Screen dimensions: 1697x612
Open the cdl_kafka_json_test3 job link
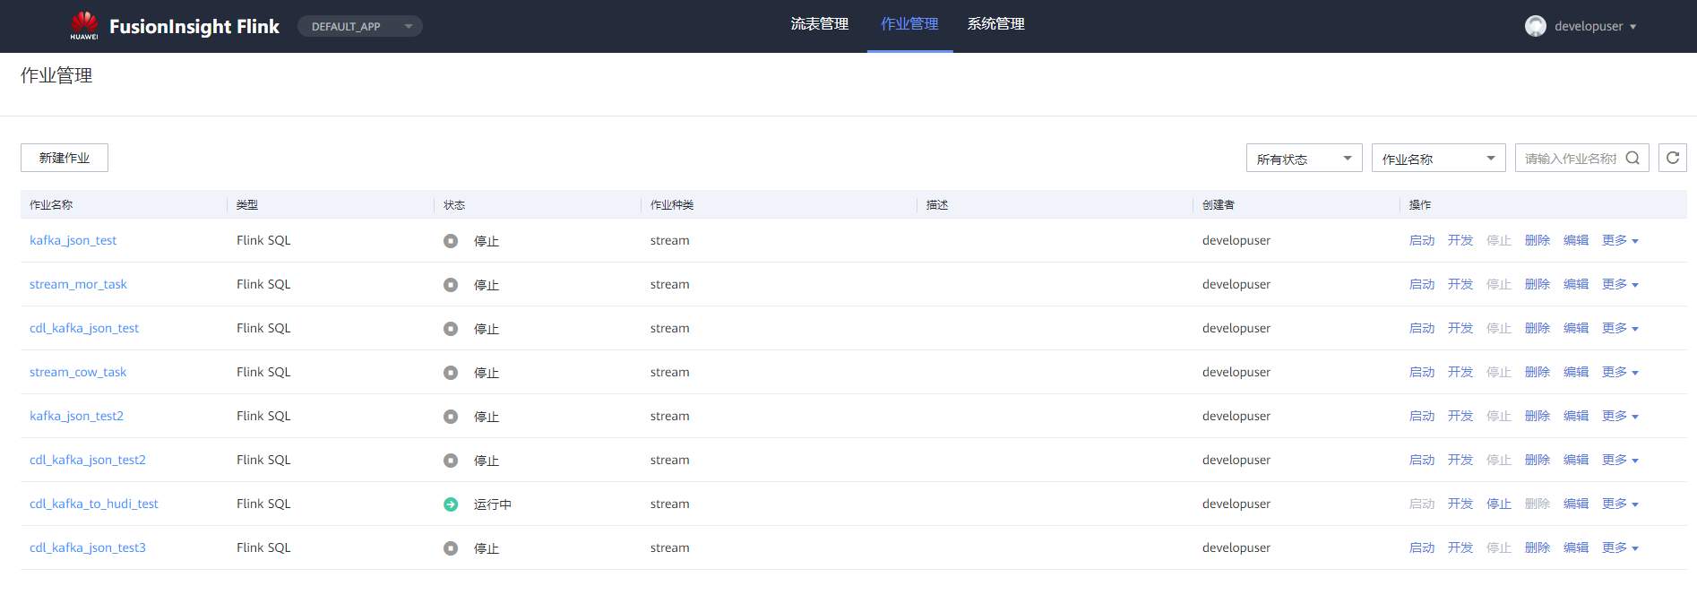[x=88, y=547]
